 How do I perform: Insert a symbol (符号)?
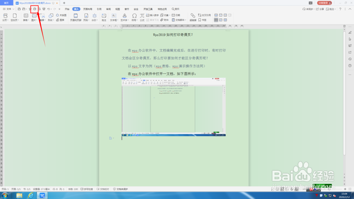(134, 17)
